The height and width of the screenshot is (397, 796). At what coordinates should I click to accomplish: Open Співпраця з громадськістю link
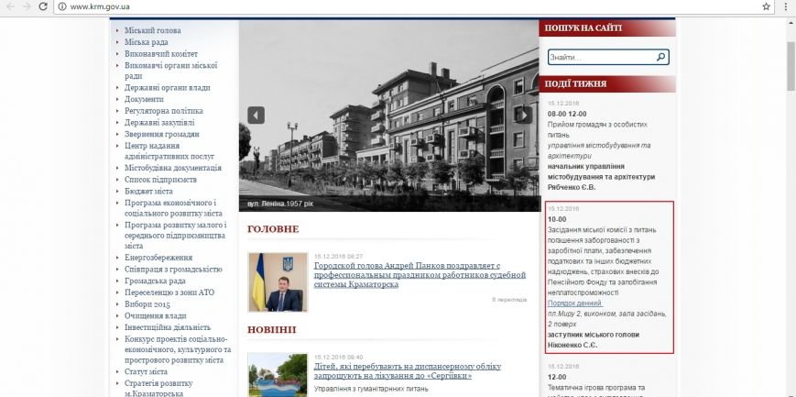pyautogui.click(x=173, y=270)
